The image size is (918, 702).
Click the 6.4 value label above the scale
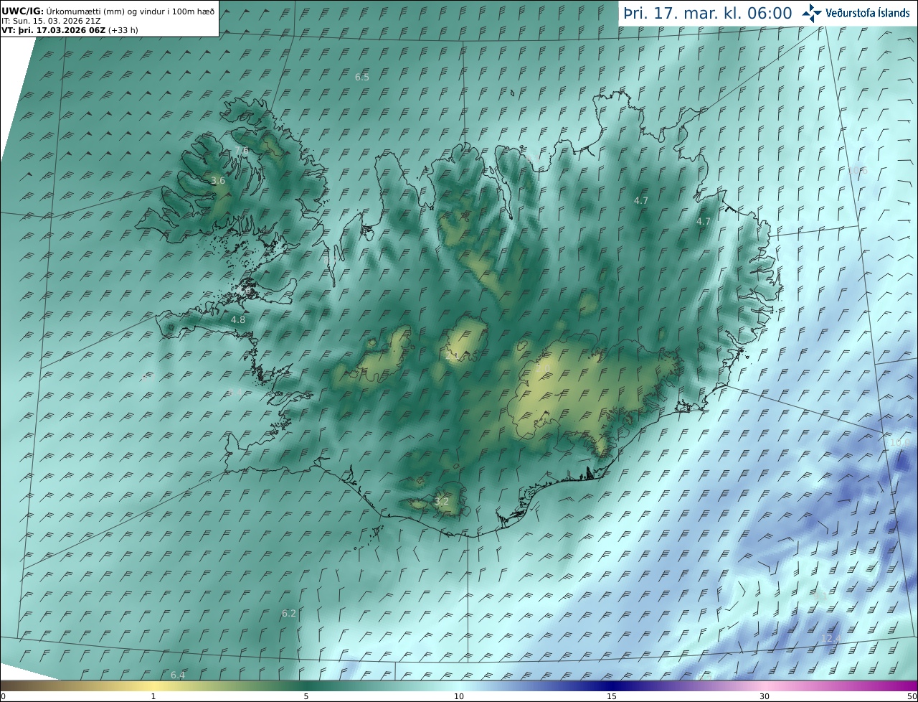(178, 675)
